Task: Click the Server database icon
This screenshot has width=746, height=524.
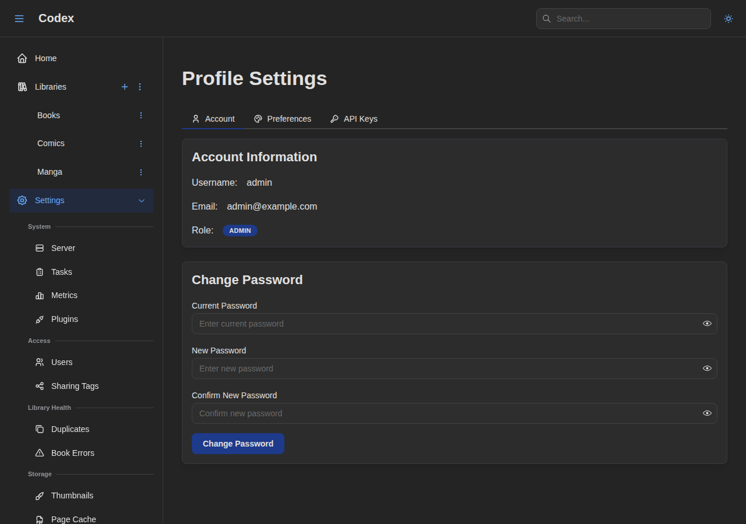Action: point(39,247)
